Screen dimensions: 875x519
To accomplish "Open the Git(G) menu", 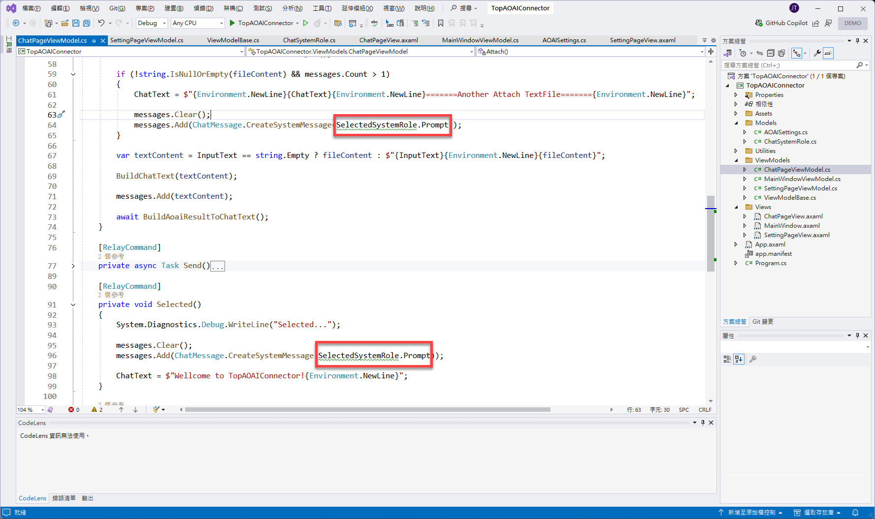I will click(117, 8).
